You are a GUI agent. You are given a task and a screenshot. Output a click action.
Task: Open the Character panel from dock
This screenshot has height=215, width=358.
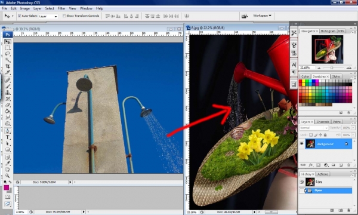pyautogui.click(x=294, y=64)
